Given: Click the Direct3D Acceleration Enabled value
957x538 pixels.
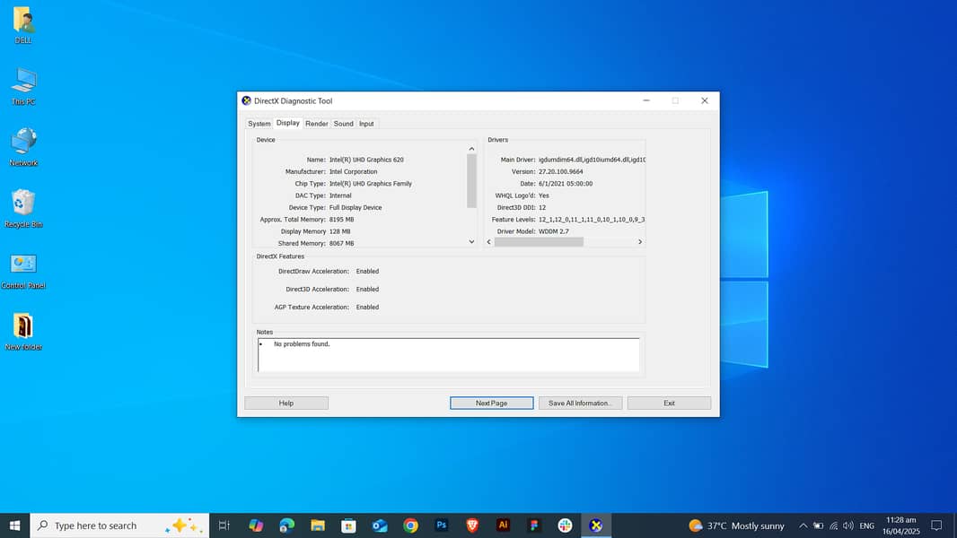Looking at the screenshot, I should [x=367, y=290].
